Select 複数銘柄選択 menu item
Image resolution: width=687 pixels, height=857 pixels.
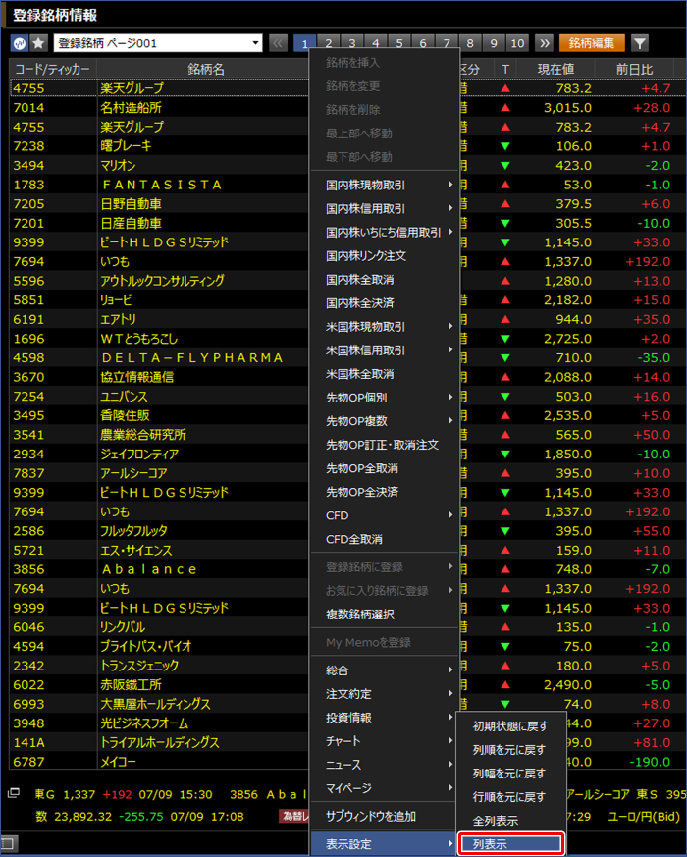385,615
